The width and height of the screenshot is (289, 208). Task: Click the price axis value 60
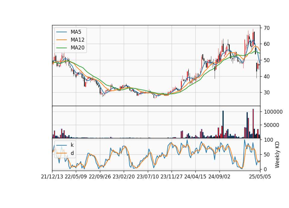[x=266, y=44]
